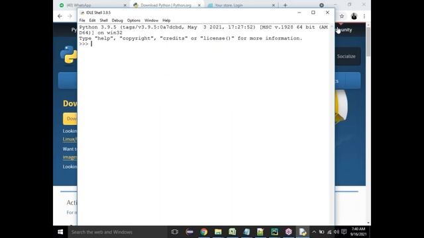Click the Search the web and Windows box

point(118,232)
